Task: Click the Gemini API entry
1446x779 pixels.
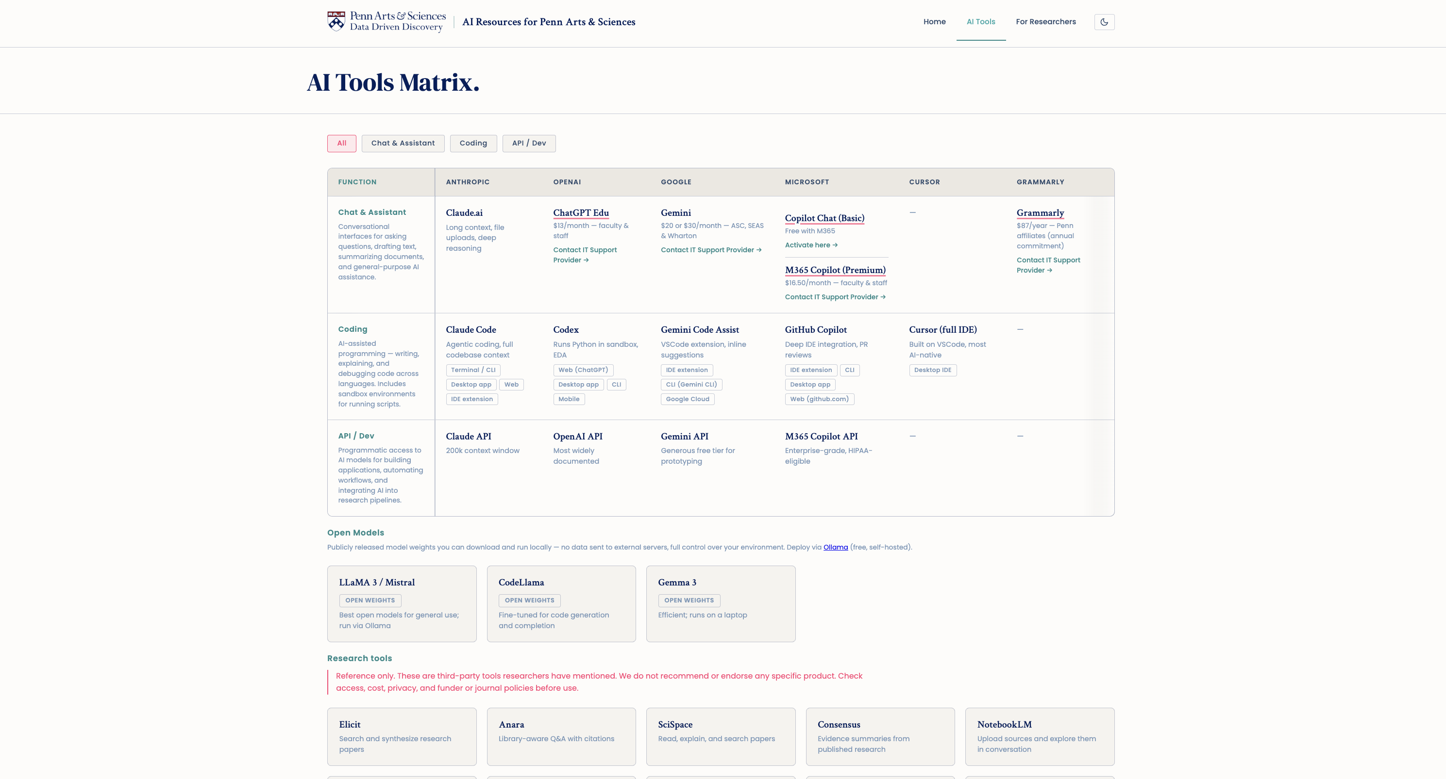Action: click(x=684, y=437)
